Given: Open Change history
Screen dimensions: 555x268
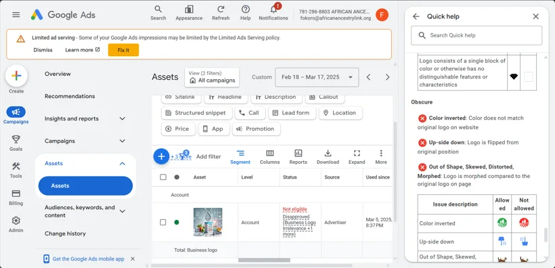Looking at the screenshot, I should pos(65,233).
